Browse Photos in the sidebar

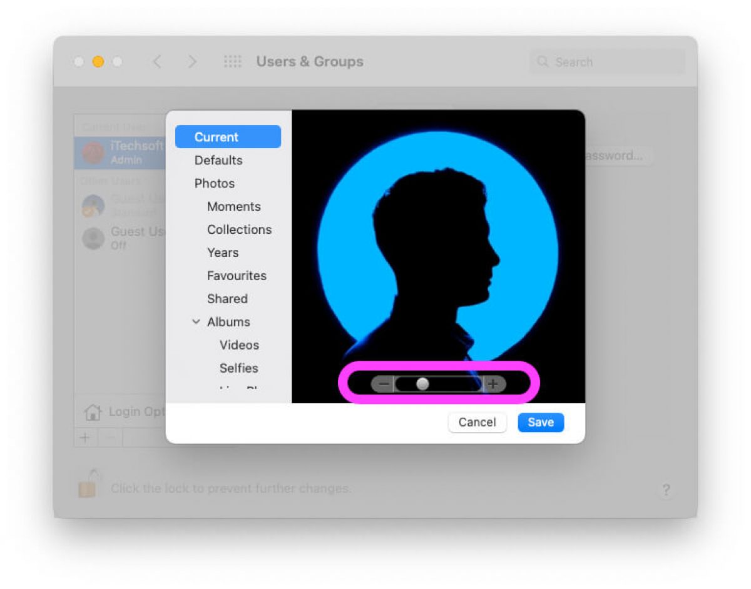[215, 183]
